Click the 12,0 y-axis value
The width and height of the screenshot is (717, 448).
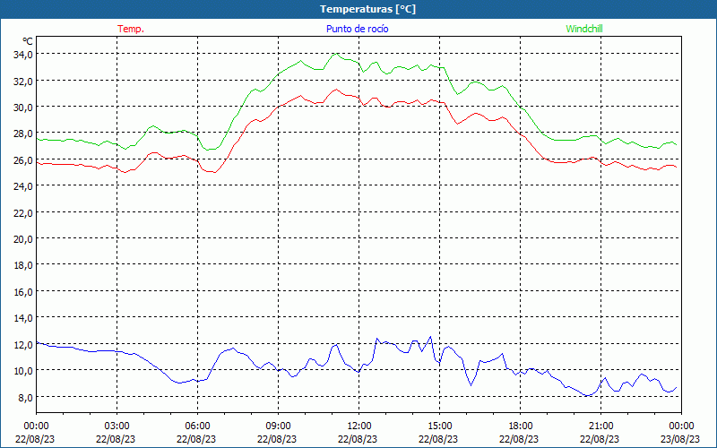coord(24,344)
